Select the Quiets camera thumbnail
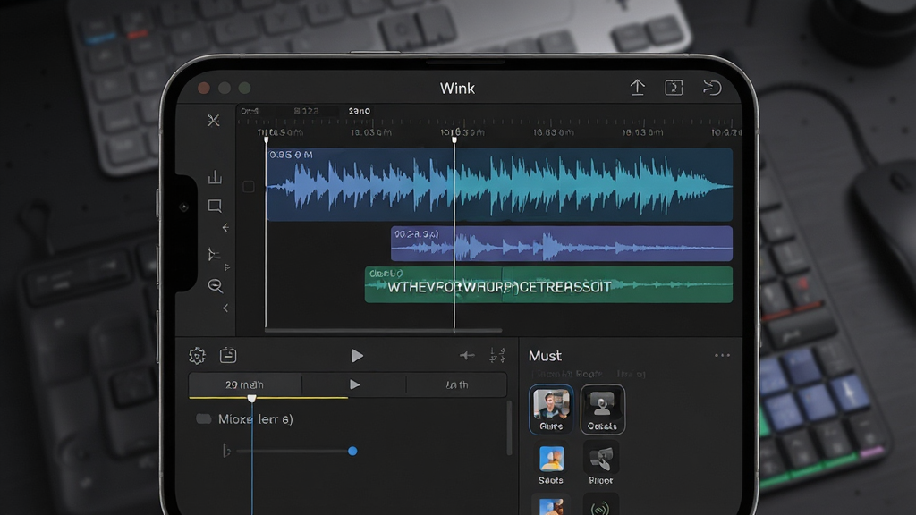Screen dimensions: 916x515 point(602,409)
